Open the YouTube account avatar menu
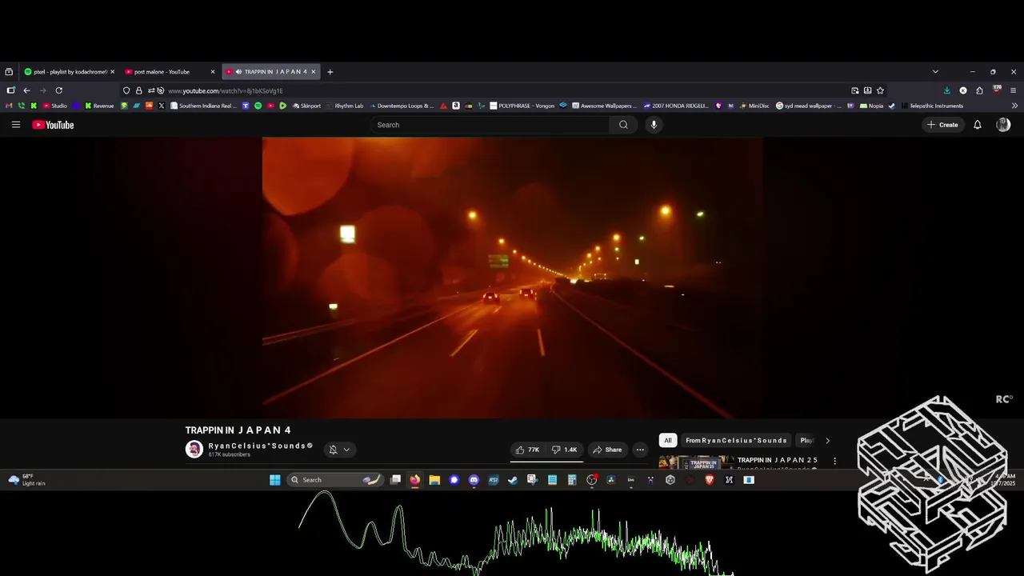The image size is (1024, 576). (x=1003, y=125)
